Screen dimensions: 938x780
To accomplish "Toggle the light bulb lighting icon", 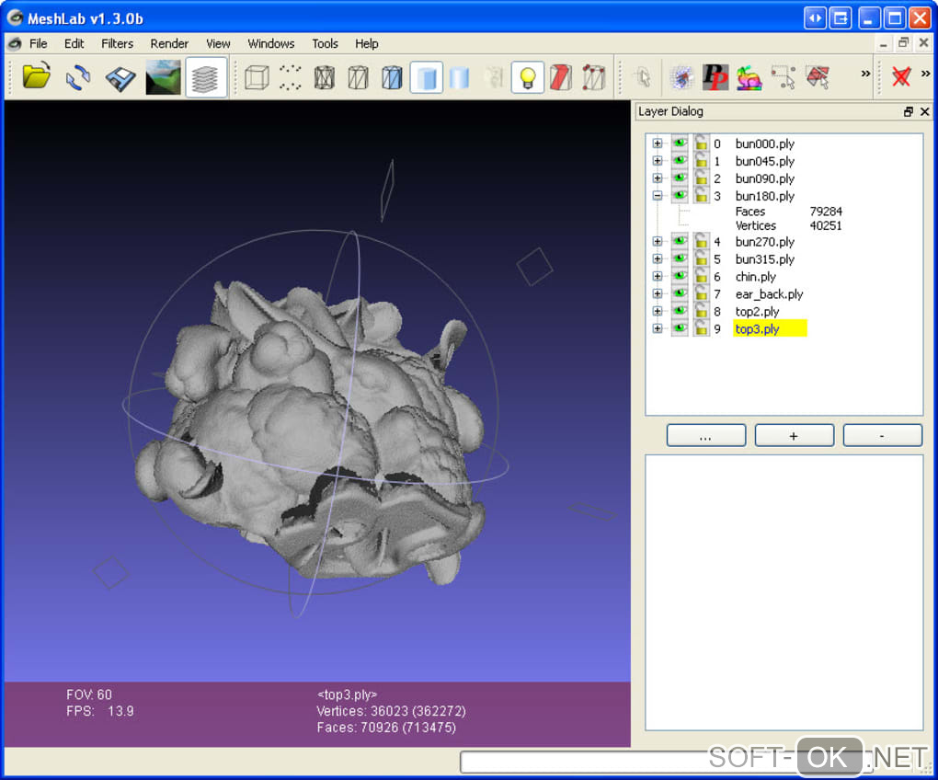I will point(527,77).
